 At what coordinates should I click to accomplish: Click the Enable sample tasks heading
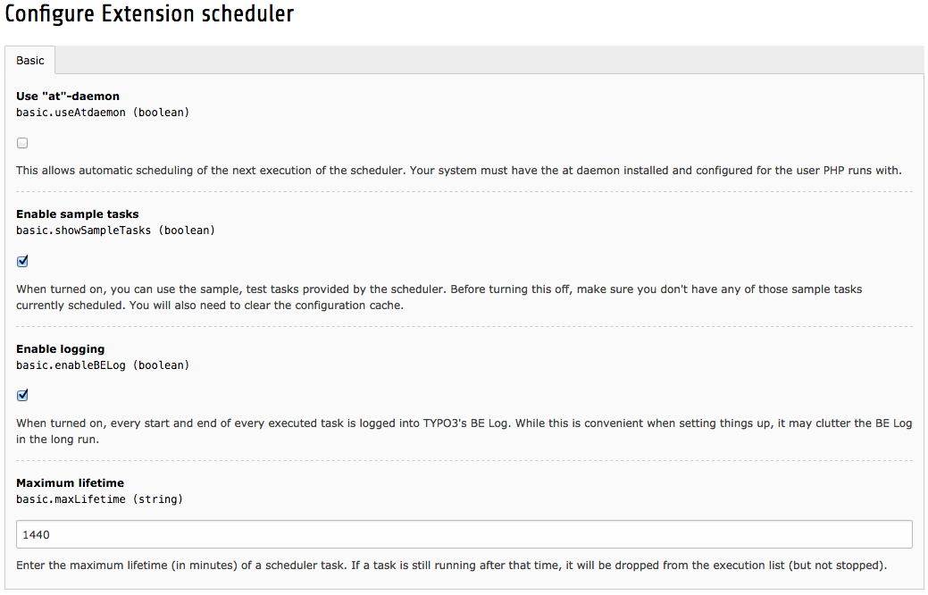click(x=78, y=214)
